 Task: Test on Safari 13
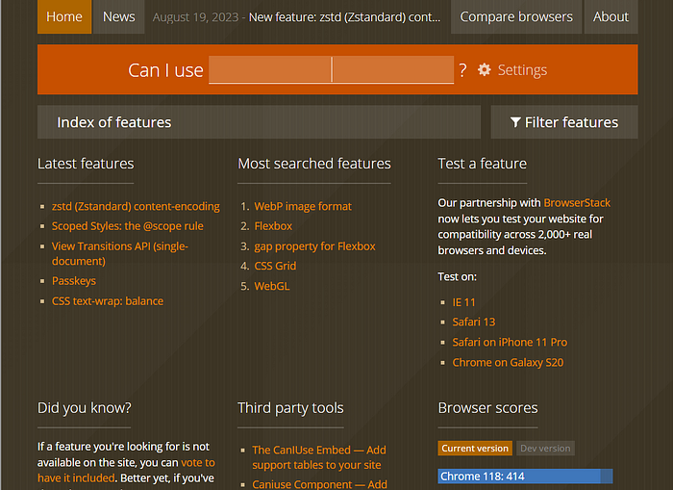click(474, 322)
